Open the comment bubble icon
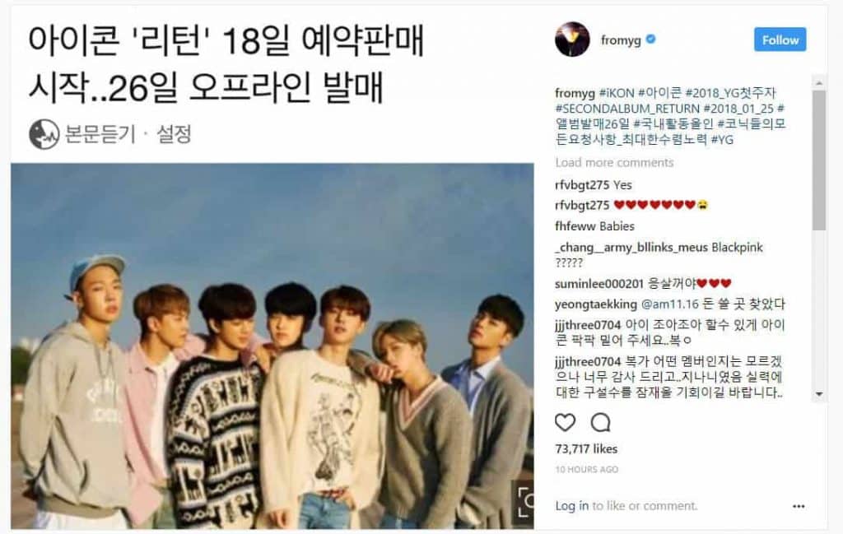 600,423
